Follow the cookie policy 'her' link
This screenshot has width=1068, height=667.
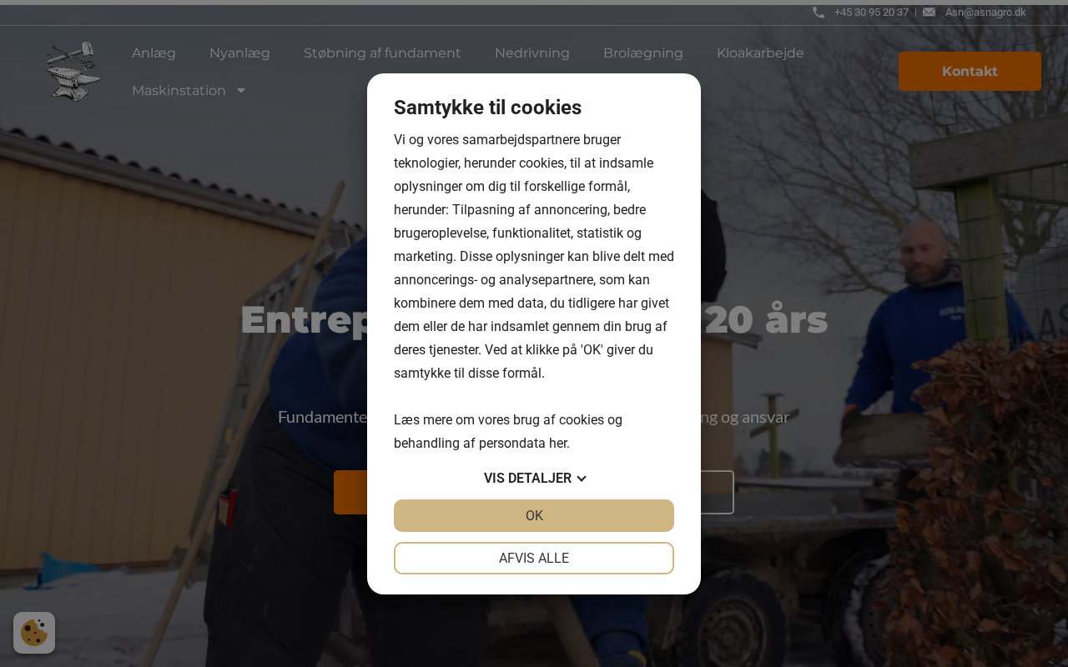coord(558,444)
